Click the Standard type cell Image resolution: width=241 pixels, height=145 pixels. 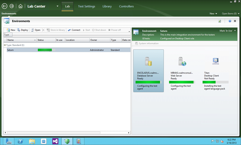tap(115, 50)
